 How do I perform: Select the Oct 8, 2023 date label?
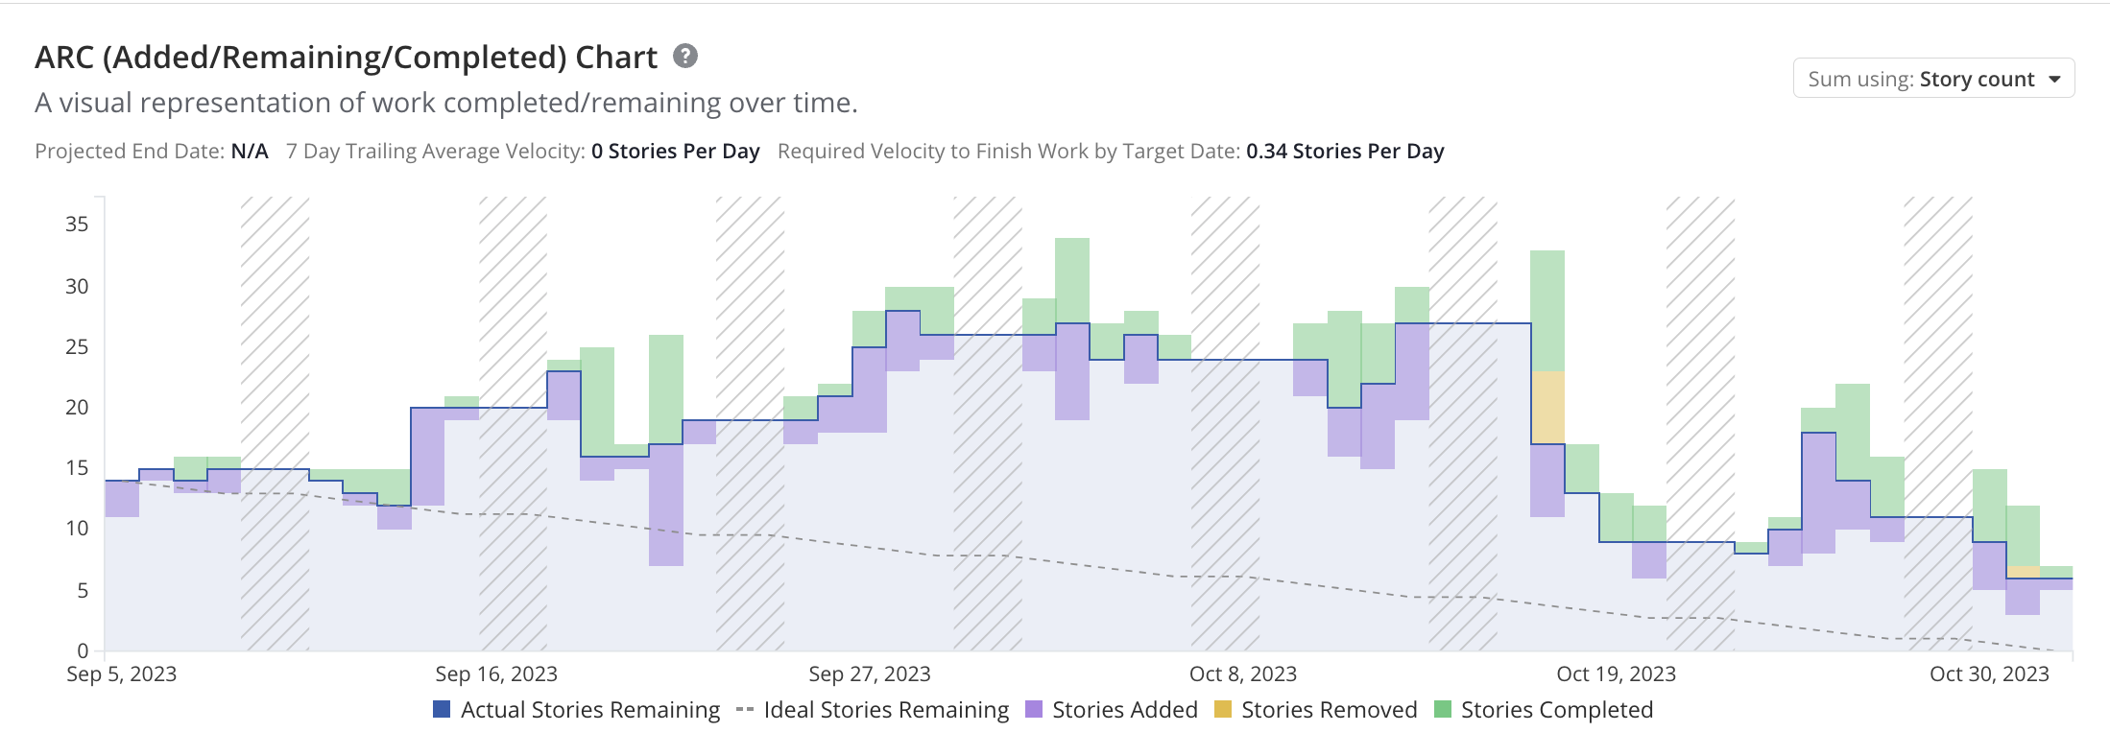(1243, 674)
